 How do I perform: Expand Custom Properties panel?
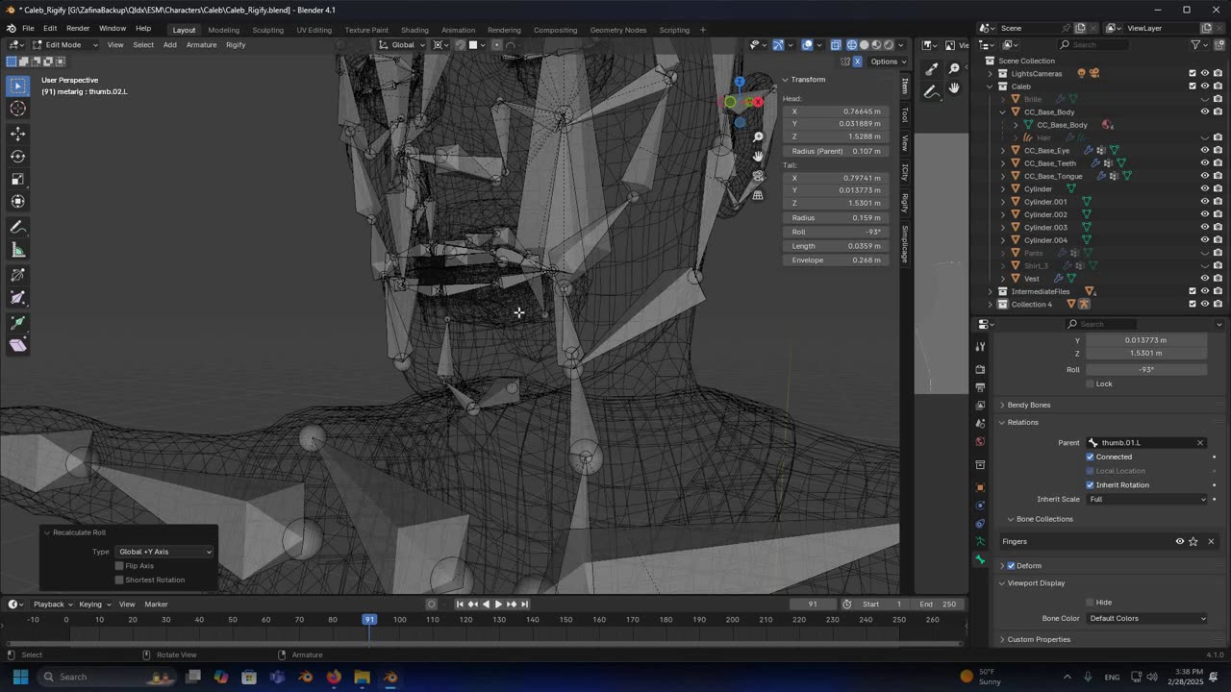tap(1038, 639)
